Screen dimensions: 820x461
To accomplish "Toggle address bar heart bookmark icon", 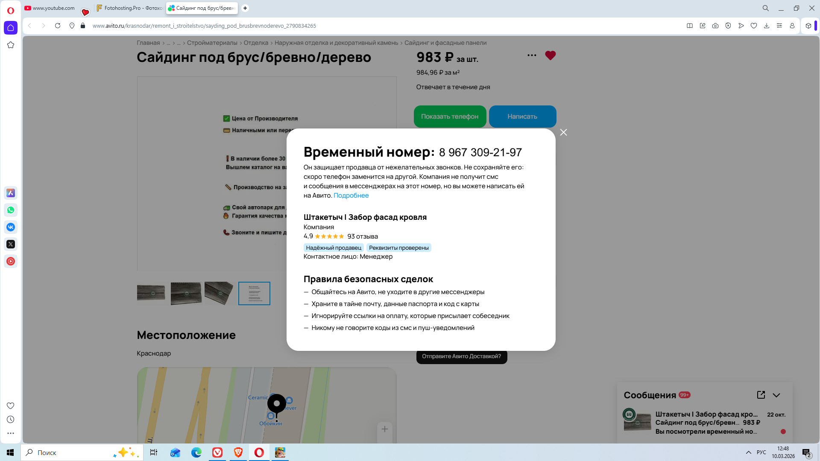I will (754, 26).
